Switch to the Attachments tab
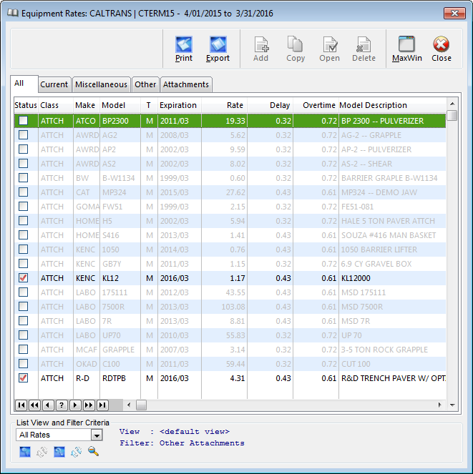The width and height of the screenshot is (473, 474). [186, 84]
